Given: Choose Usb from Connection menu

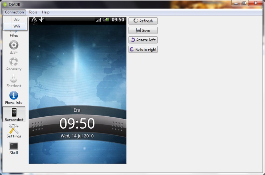Looking at the screenshot, I should pyautogui.click(x=16, y=19).
